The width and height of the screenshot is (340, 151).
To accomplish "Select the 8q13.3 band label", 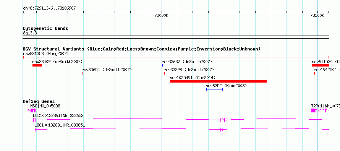I will tap(30, 33).
